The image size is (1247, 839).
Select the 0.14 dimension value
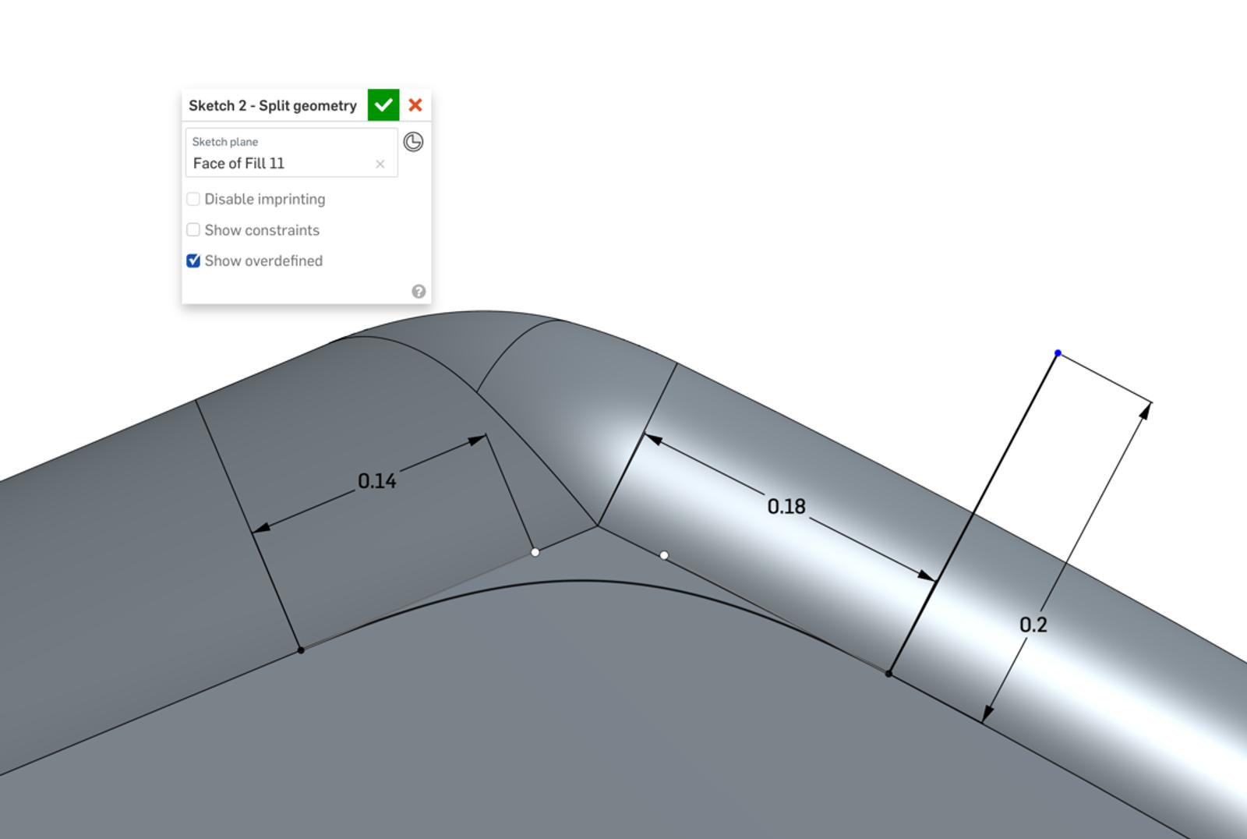click(x=377, y=481)
